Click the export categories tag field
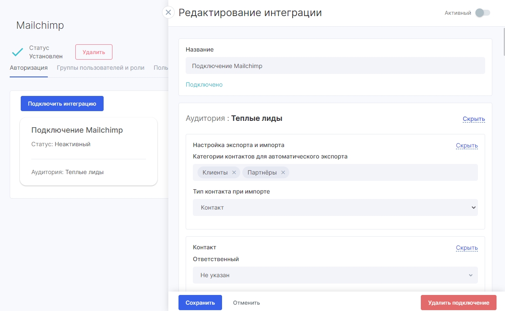 pos(381,172)
